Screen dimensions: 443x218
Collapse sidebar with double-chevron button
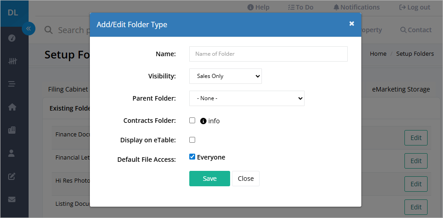coord(29,29)
